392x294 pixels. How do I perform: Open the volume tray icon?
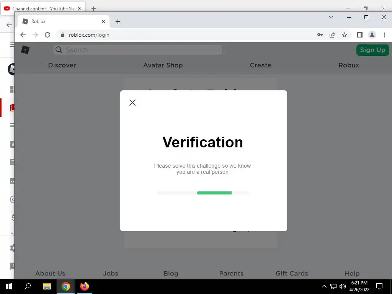(x=343, y=286)
